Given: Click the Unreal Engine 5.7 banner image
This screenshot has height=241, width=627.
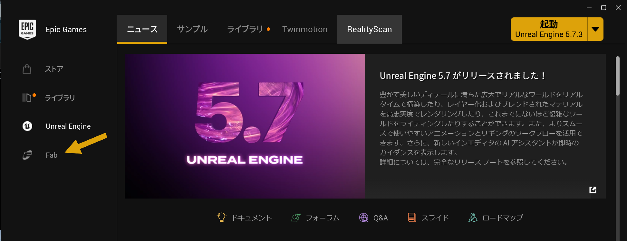Looking at the screenshot, I should click(245, 126).
